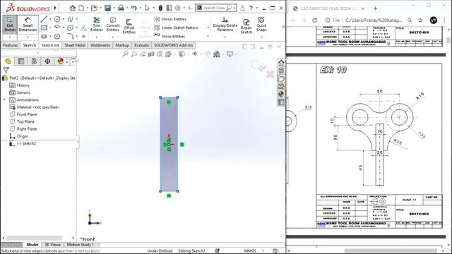
Task: Open the SOLIDWORKS Add-Ins tab
Action: click(173, 45)
